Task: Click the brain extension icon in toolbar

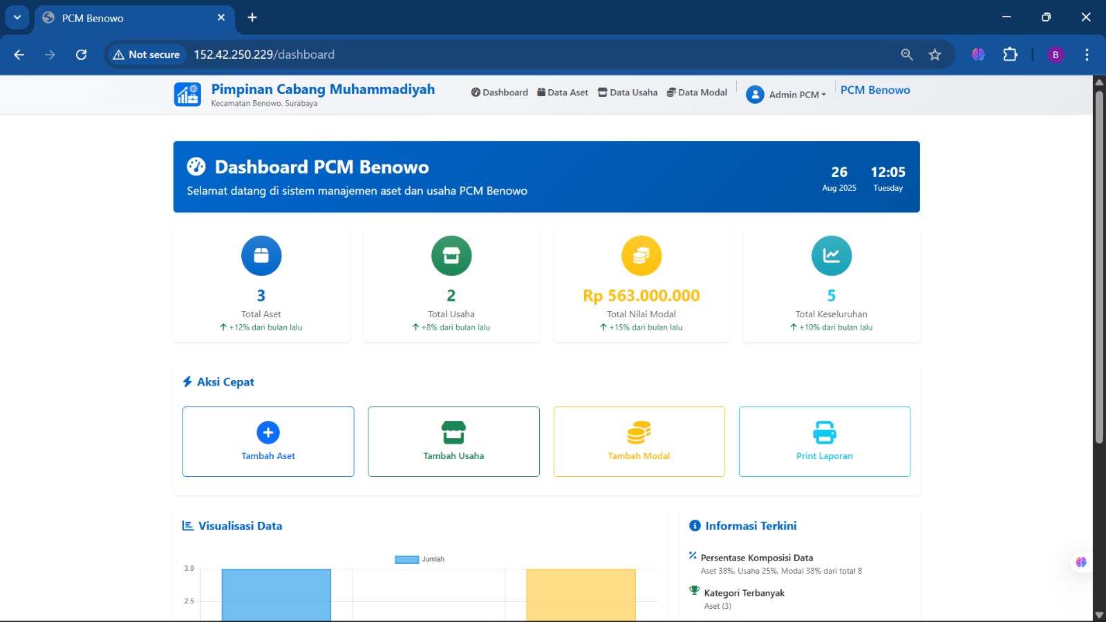Action: pos(978,55)
